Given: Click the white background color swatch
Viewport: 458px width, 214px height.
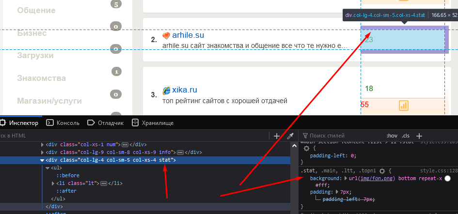Looking at the screenshot, I should tap(447, 179).
